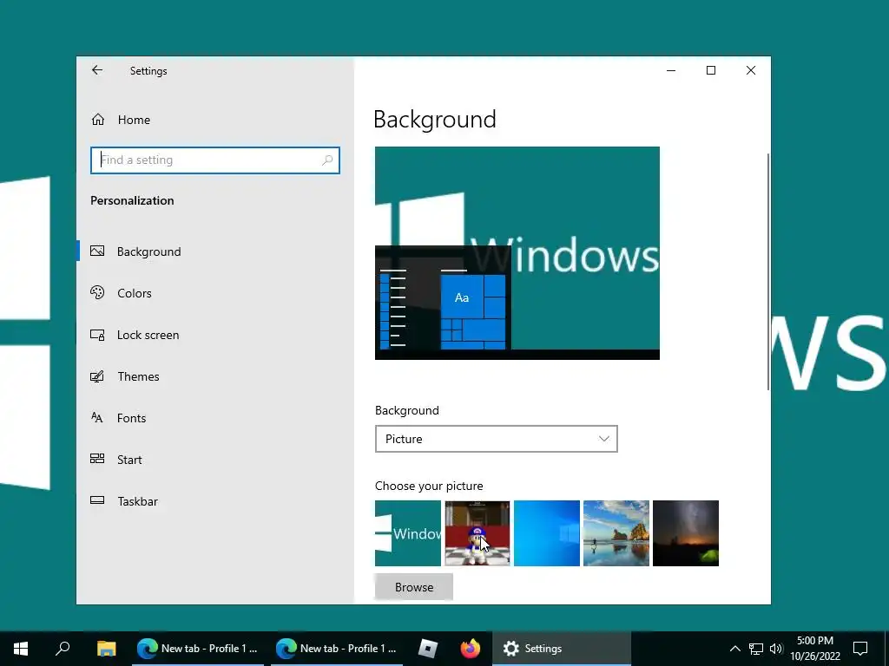The width and height of the screenshot is (889, 666).
Task: Open taskbar Search magnifier
Action: point(63,649)
